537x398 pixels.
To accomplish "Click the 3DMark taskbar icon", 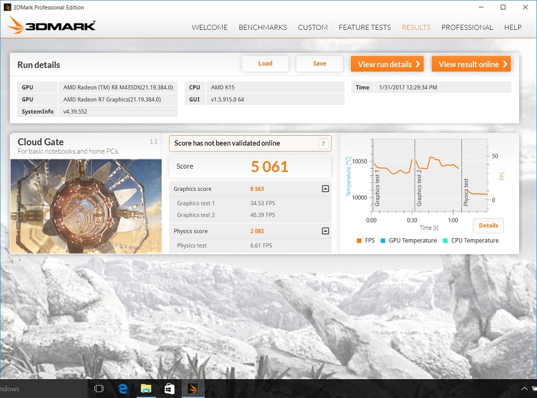I will [x=192, y=389].
